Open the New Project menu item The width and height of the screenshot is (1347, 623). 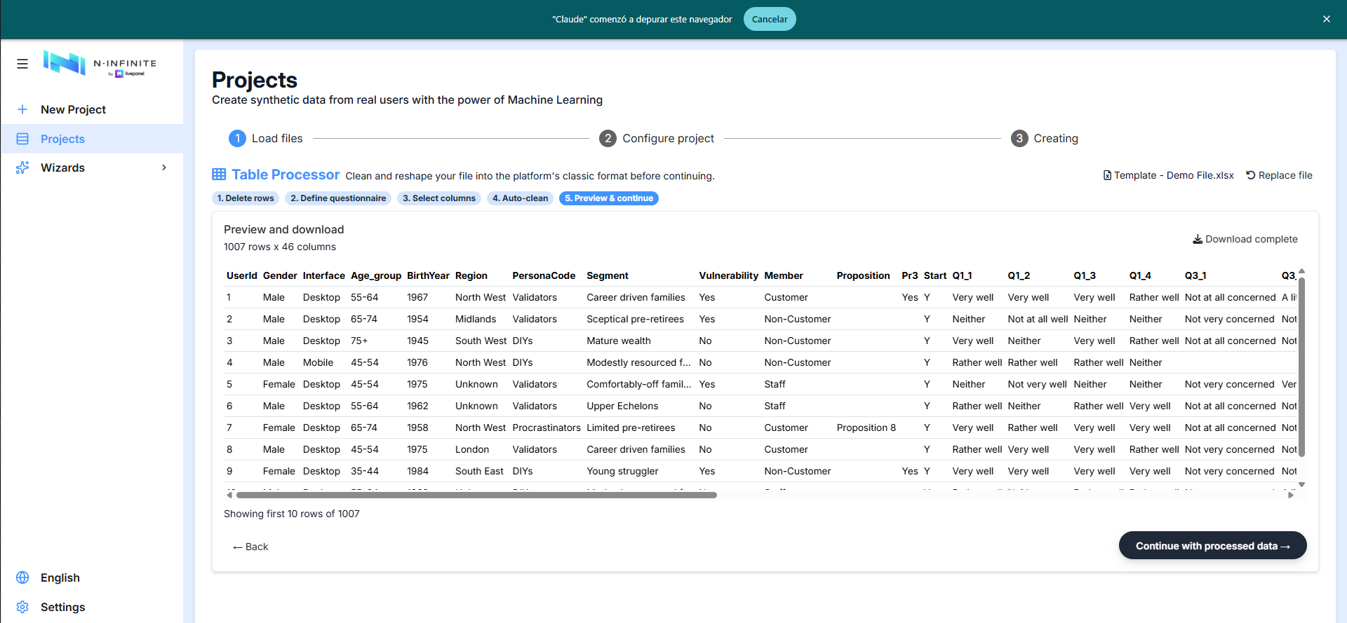[x=92, y=109]
